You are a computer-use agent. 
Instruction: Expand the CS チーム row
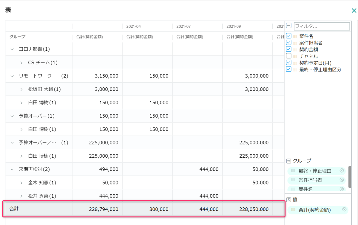tap(21, 63)
